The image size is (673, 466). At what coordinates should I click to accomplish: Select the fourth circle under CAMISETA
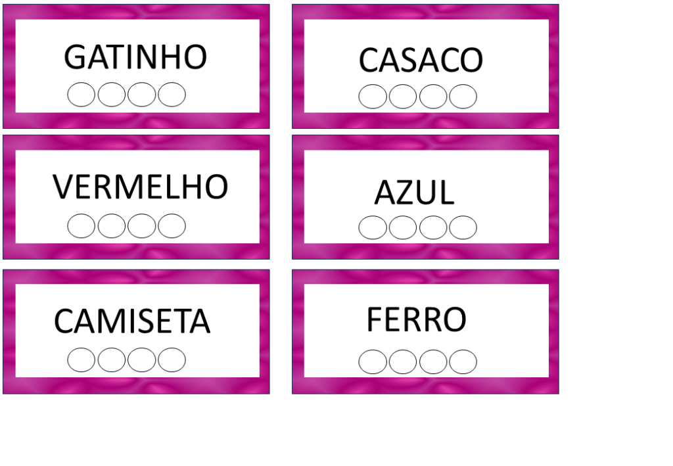click(x=172, y=360)
